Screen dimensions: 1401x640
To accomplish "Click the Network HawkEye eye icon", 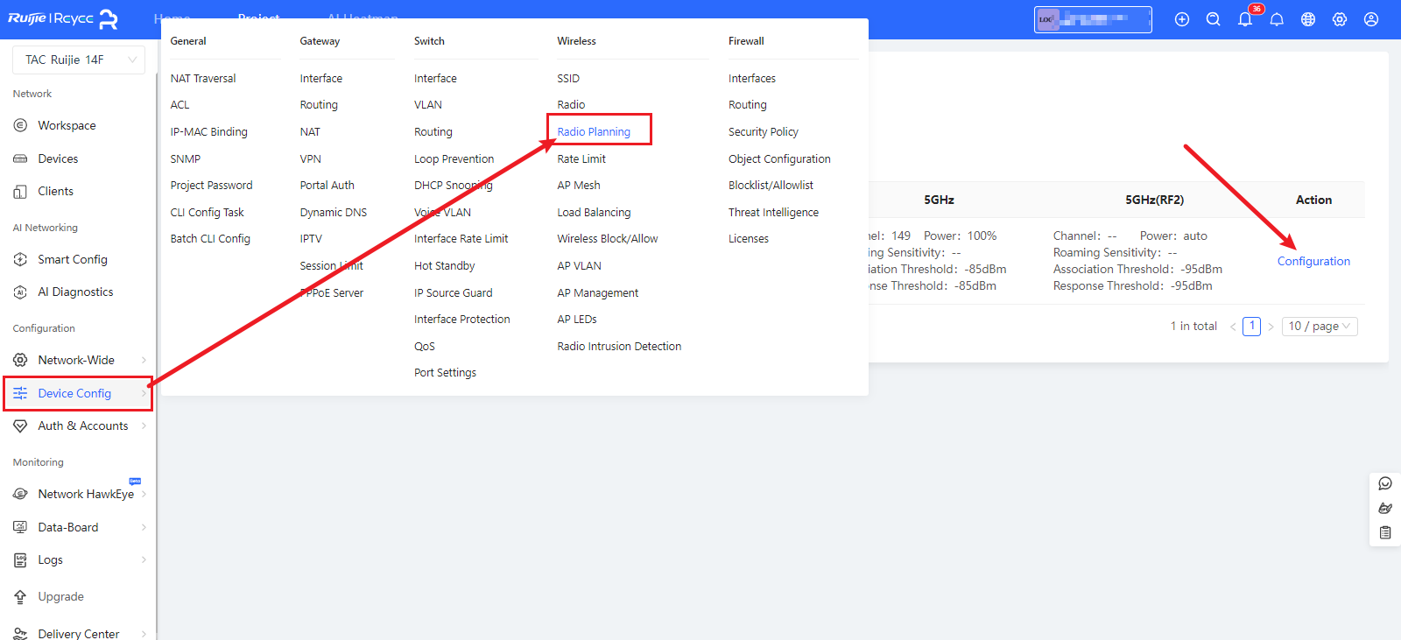I will click(x=20, y=494).
